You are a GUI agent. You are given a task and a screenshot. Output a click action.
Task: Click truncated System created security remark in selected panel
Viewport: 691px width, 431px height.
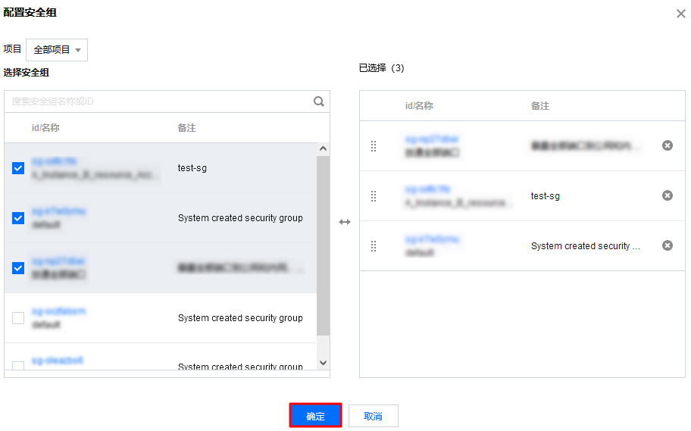coord(585,246)
